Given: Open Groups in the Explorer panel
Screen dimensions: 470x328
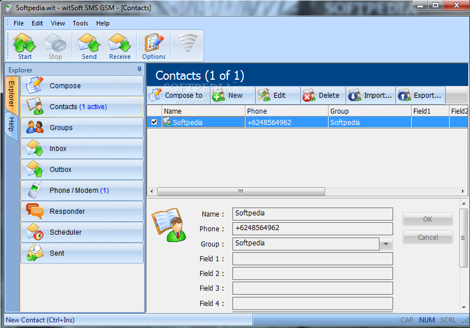Looking at the screenshot, I should pos(82,128).
